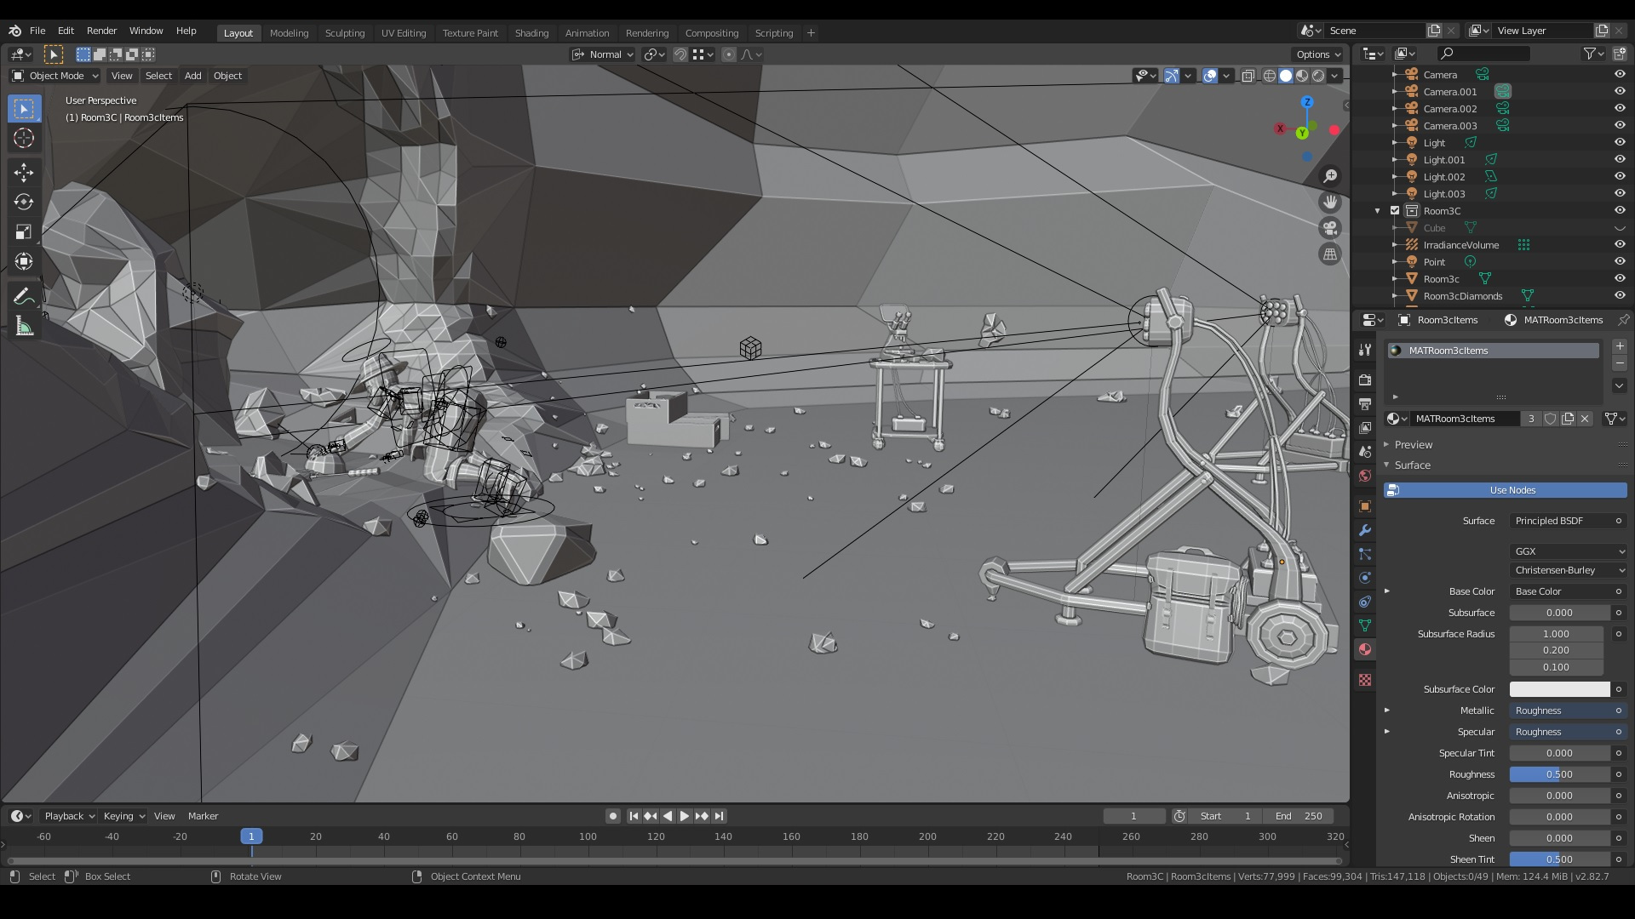Open the viewport Options button
Viewport: 1635px width, 919px height.
(x=1318, y=54)
